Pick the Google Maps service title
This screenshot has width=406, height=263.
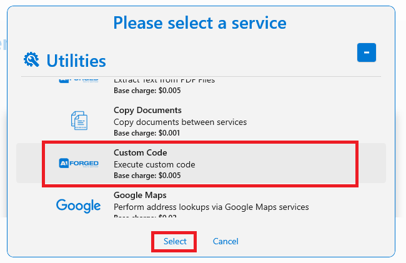(x=140, y=195)
